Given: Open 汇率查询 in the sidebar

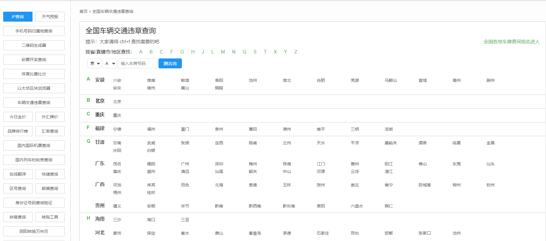Looking at the screenshot, I should click(x=50, y=131).
